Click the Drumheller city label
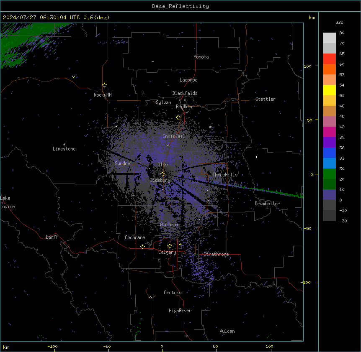Image resolution: width=361 pixels, height=352 pixels. click(267, 204)
